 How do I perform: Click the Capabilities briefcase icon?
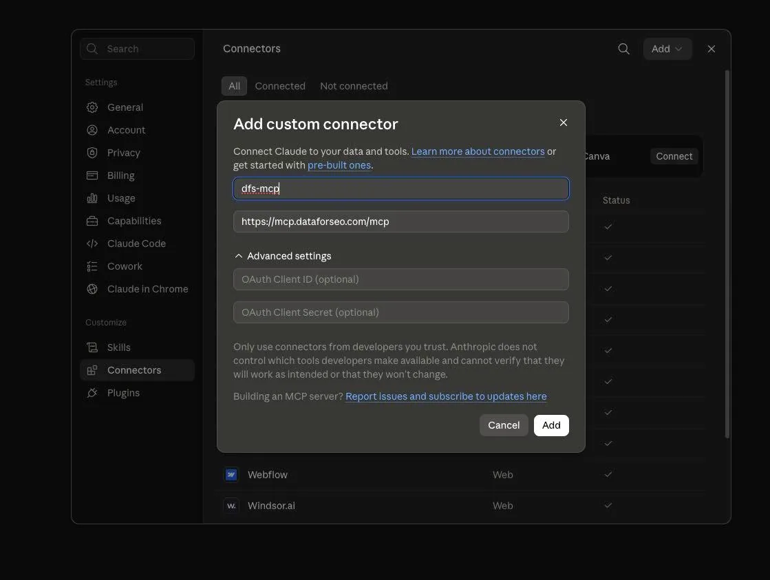click(92, 220)
